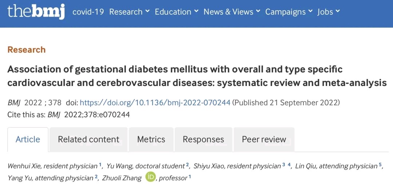Click affiliation superscript 2 after Yu Wang
This screenshot has width=393, height=185.
(x=187, y=165)
